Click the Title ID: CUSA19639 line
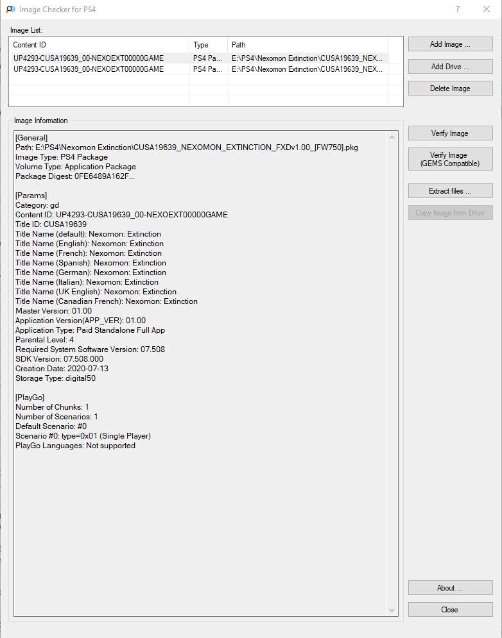Screen dimensions: 502x638 click(x=51, y=224)
